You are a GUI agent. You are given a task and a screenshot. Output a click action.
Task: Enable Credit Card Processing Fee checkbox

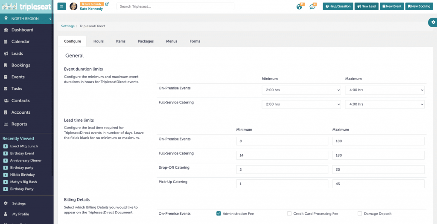tap(289, 213)
